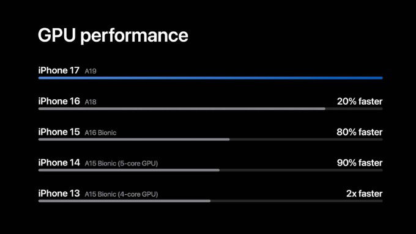Click the A19 chip label
Viewport: 416px width, 234px height.
tap(91, 71)
